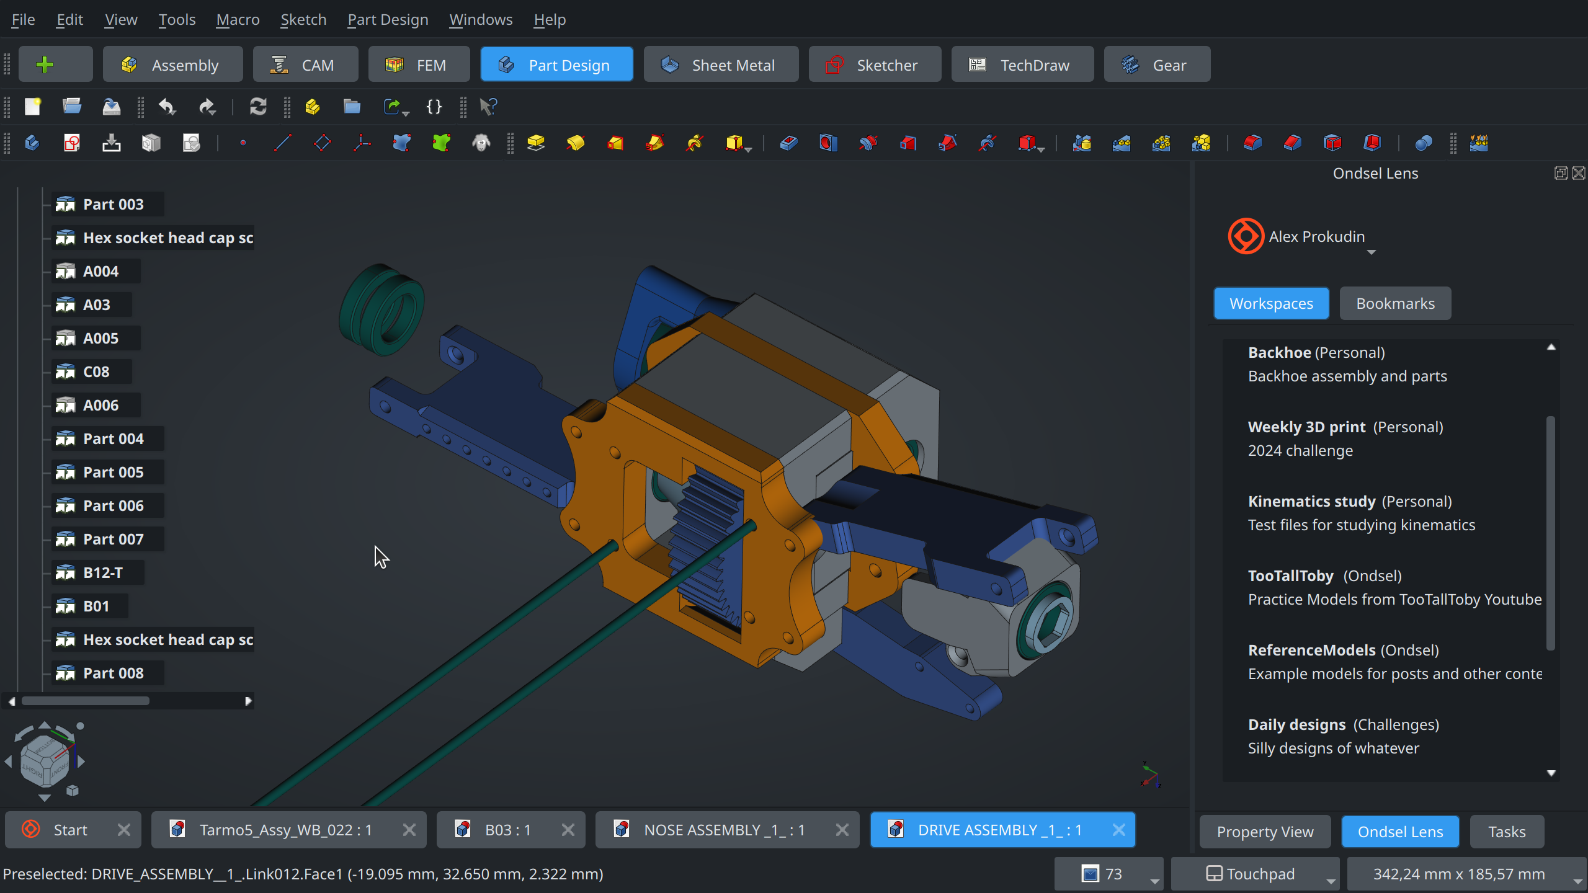Click the Datum Line icon
The image size is (1588, 893).
283,143
